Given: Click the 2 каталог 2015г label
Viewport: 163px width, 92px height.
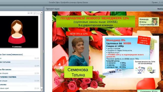Looking at the screenshot, I should (149, 91).
